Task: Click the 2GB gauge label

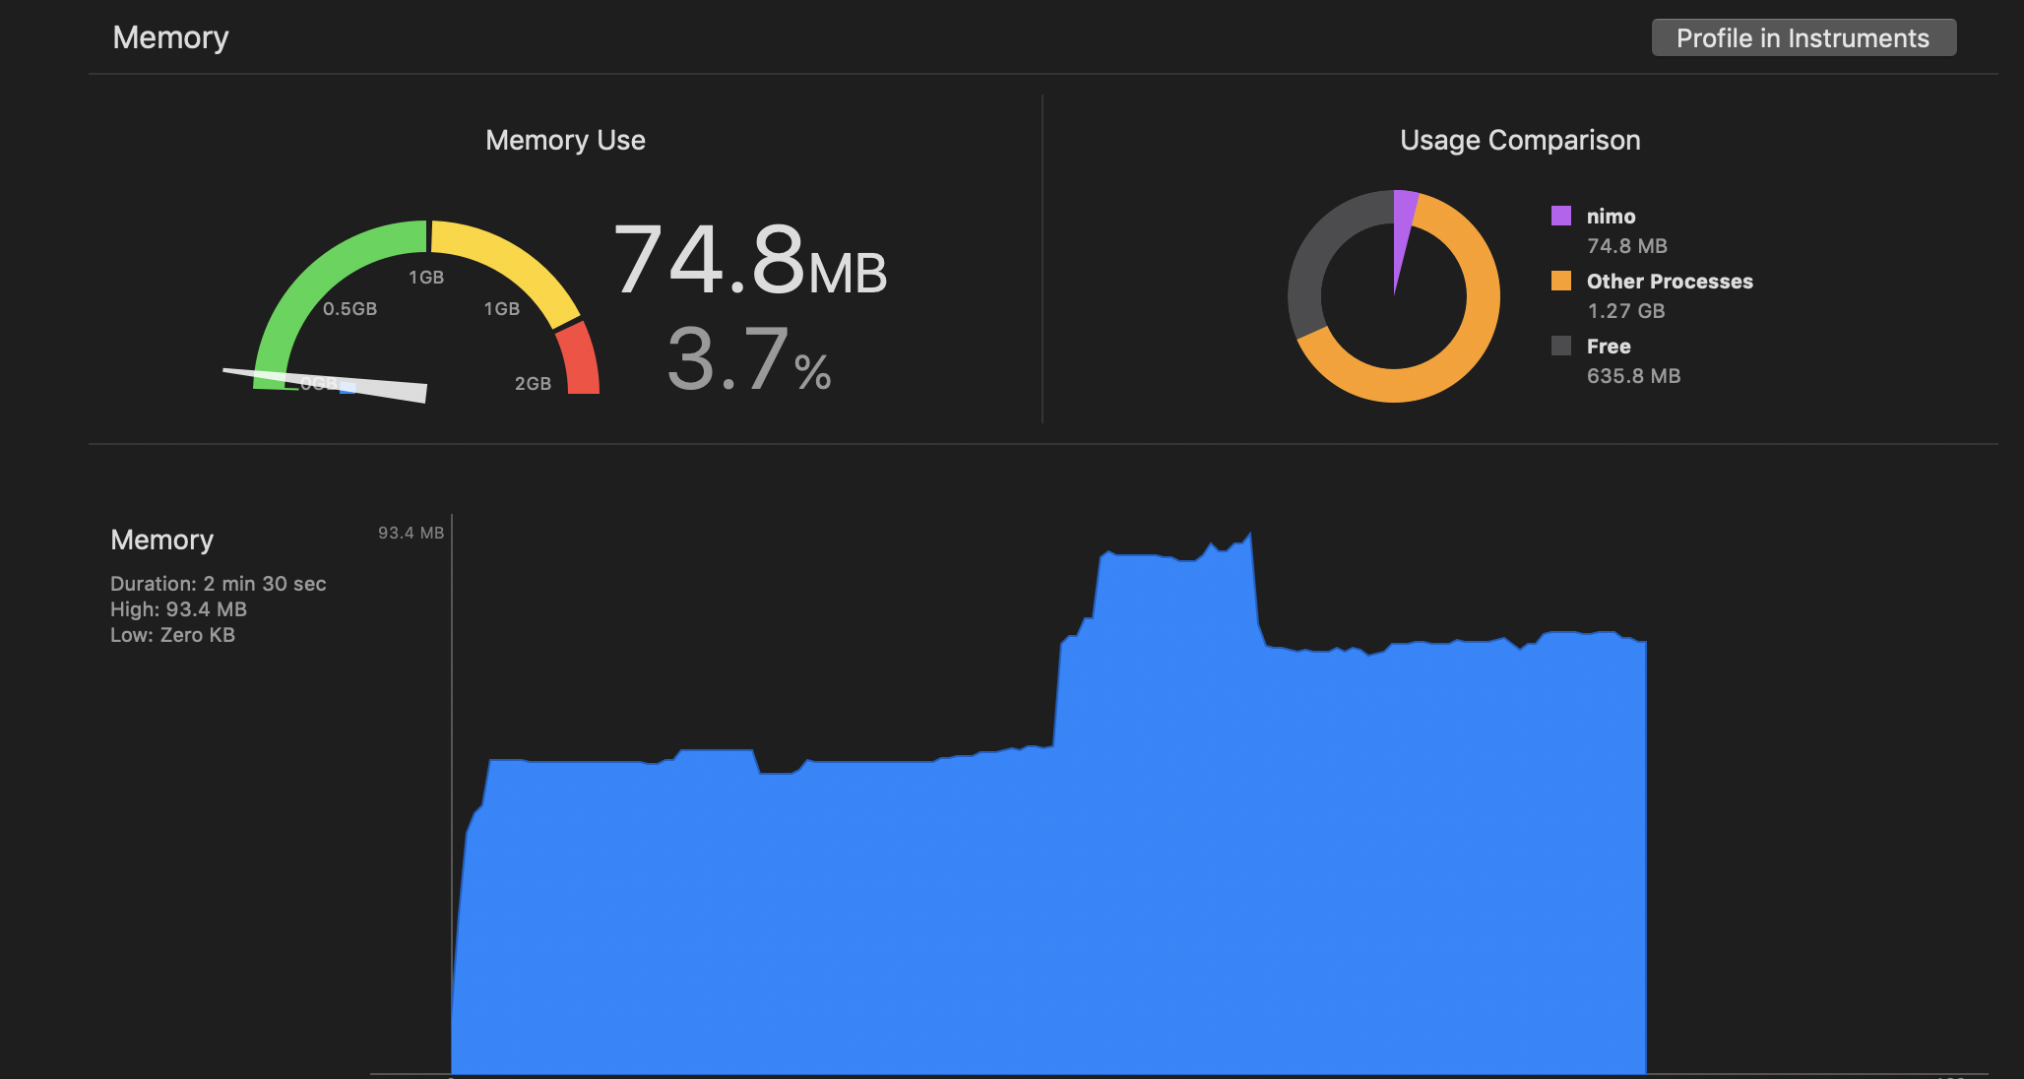Action: [533, 383]
